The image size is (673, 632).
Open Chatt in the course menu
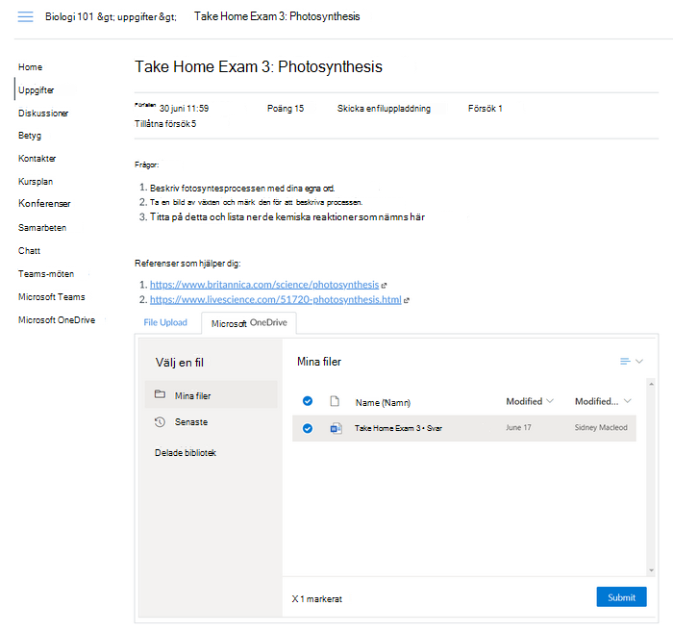coord(29,251)
